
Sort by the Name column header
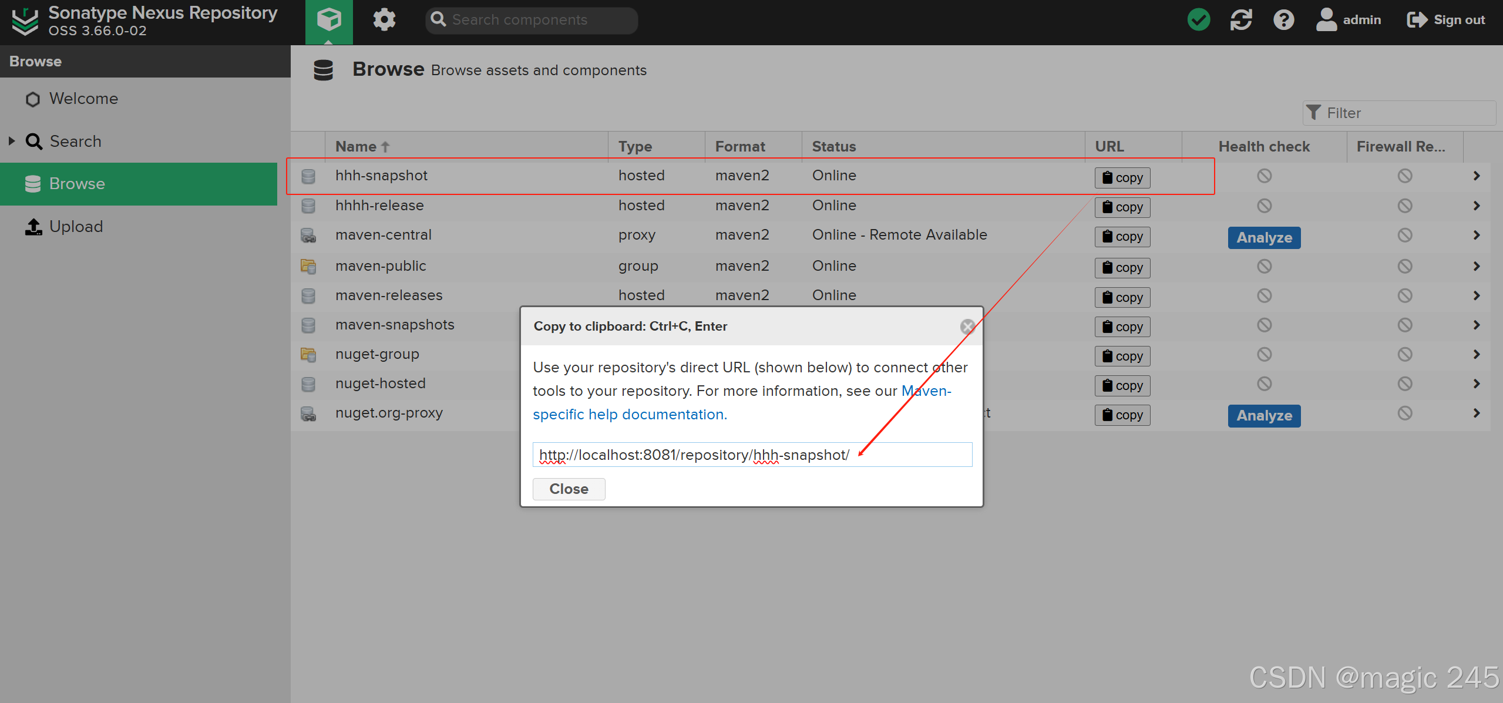click(356, 146)
